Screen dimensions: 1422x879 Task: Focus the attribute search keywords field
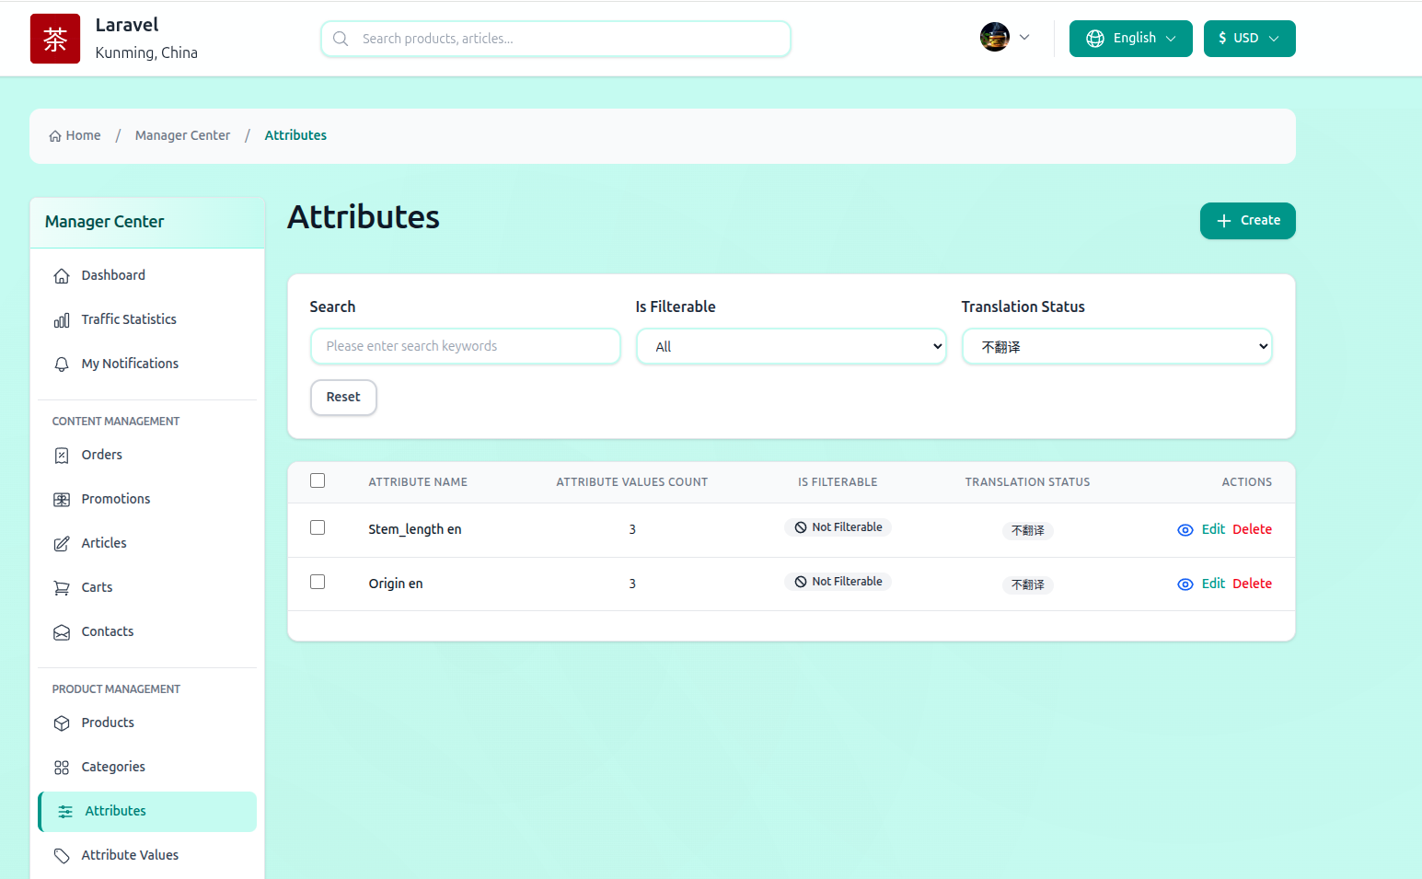[x=466, y=346]
